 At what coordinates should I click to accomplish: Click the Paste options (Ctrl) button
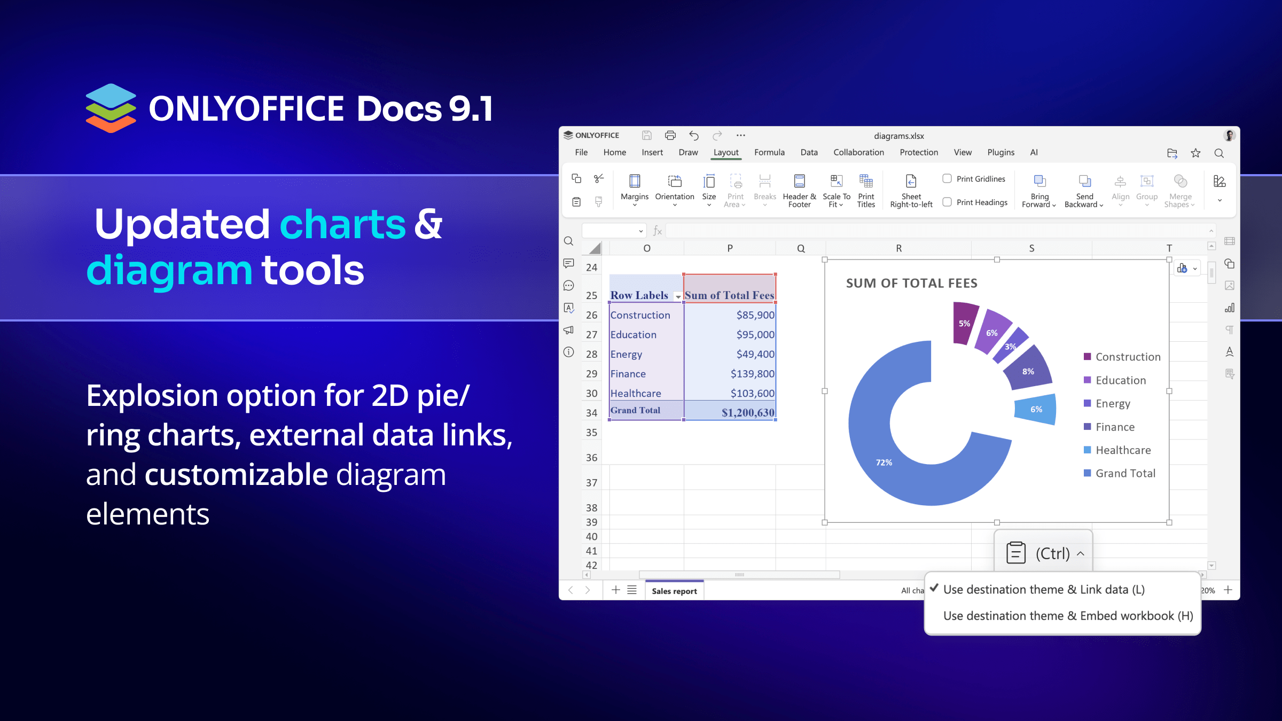coord(1043,553)
